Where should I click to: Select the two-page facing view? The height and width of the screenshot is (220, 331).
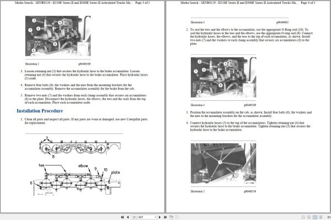coord(315,217)
